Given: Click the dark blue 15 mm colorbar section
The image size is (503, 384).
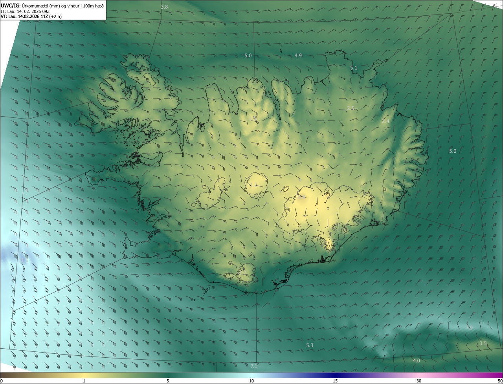Looking at the screenshot, I should point(335,375).
